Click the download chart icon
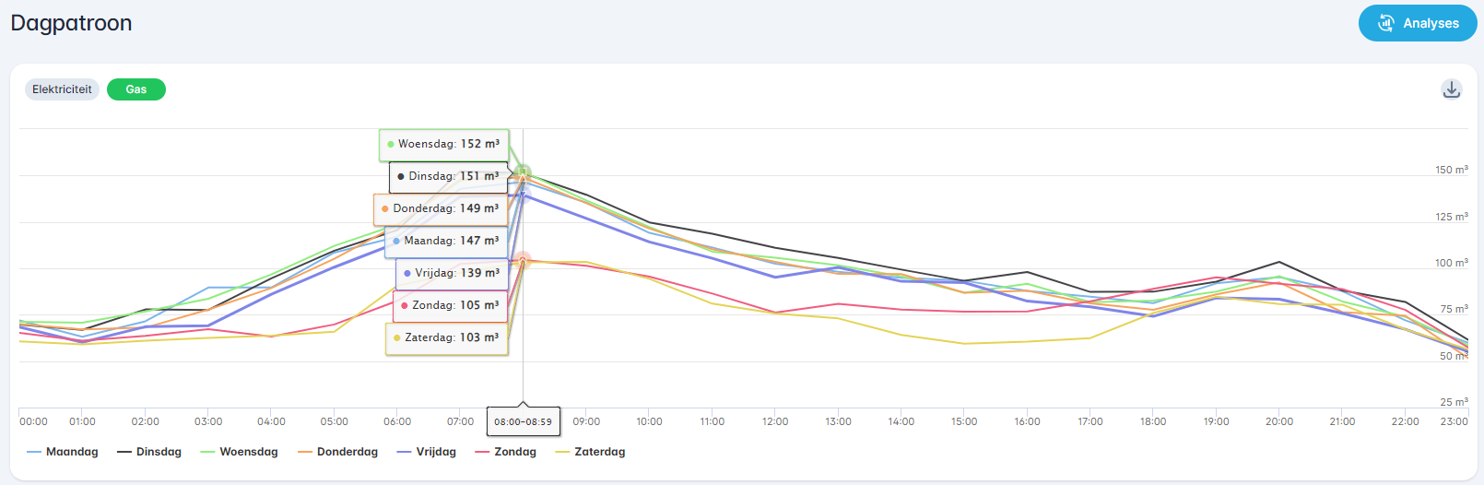Image resolution: width=1484 pixels, height=485 pixels. [x=1451, y=89]
